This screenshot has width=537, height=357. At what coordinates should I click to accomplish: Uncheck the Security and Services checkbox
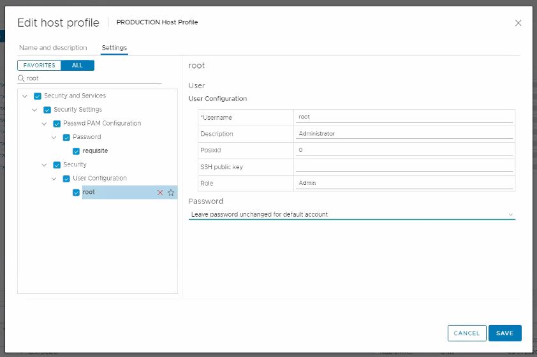click(x=37, y=96)
